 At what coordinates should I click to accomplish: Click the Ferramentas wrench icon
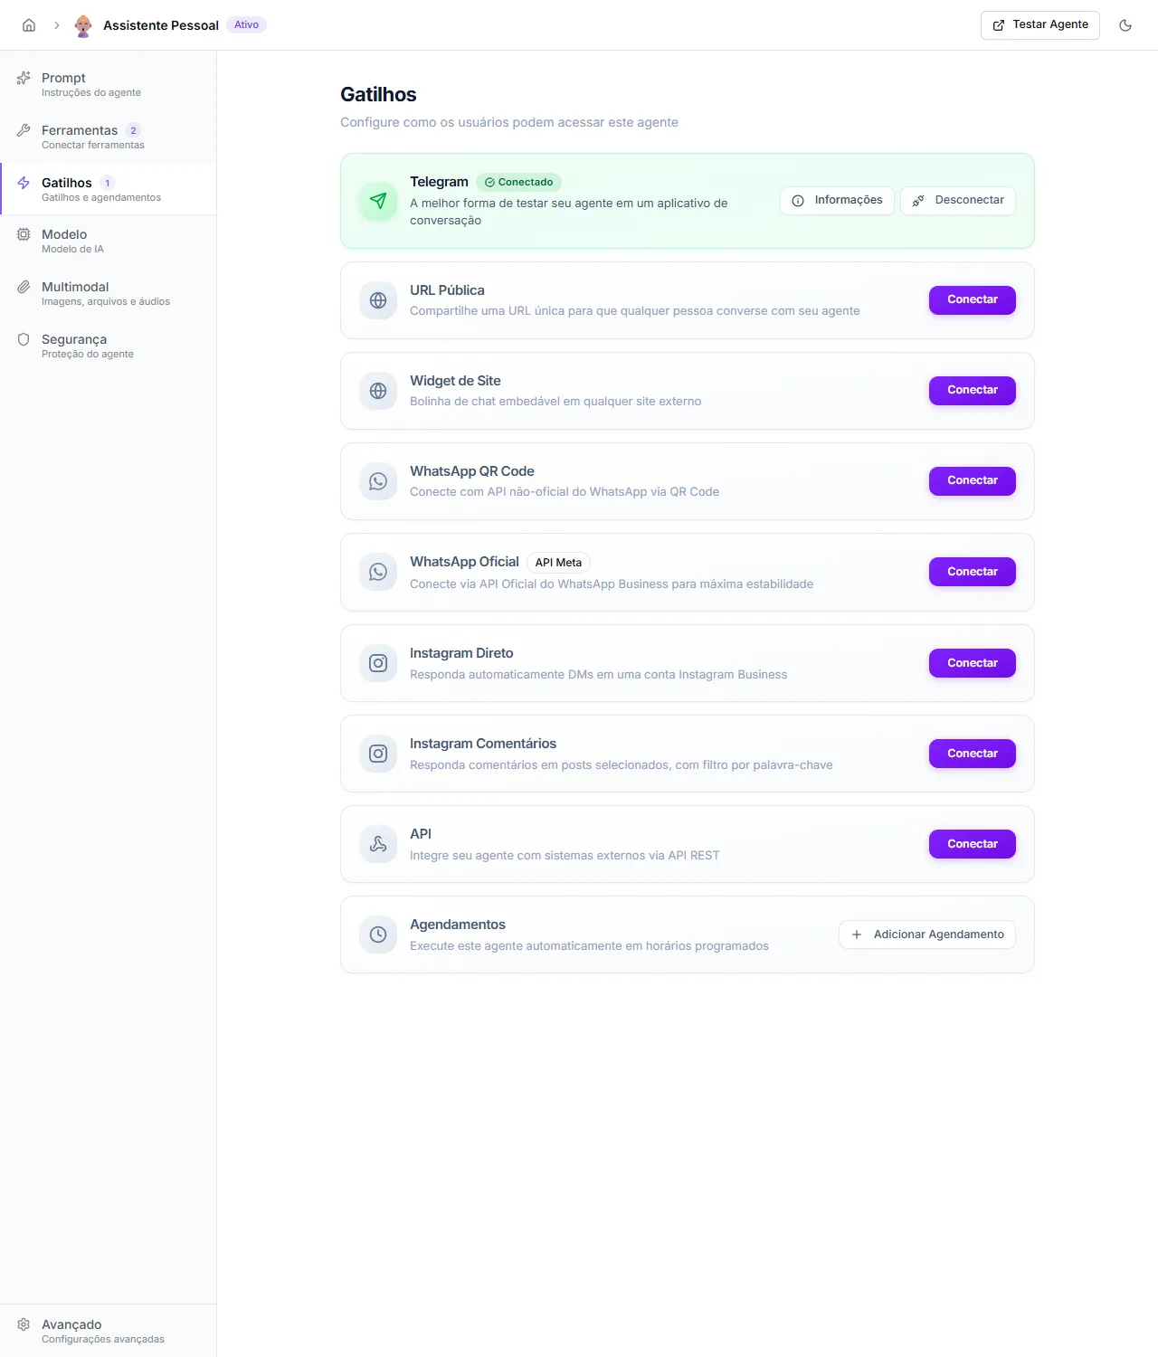pos(24,130)
